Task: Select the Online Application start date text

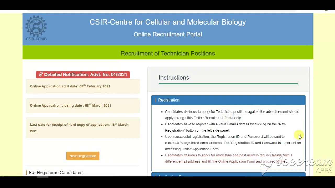Action: (70, 86)
